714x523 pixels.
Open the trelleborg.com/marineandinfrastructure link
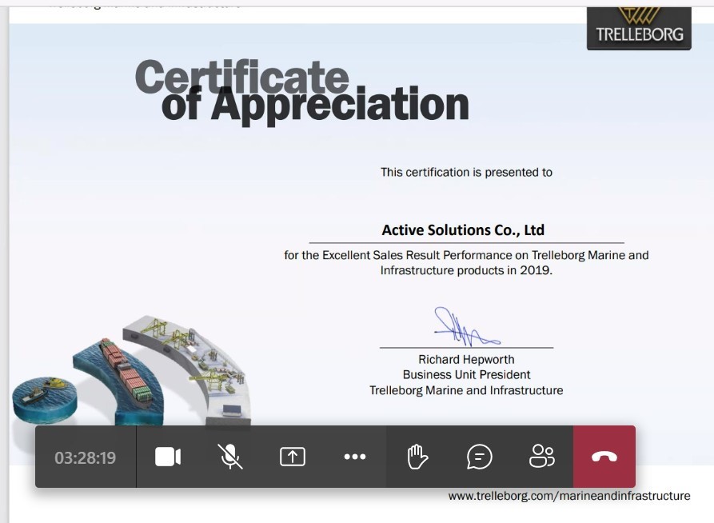569,496
